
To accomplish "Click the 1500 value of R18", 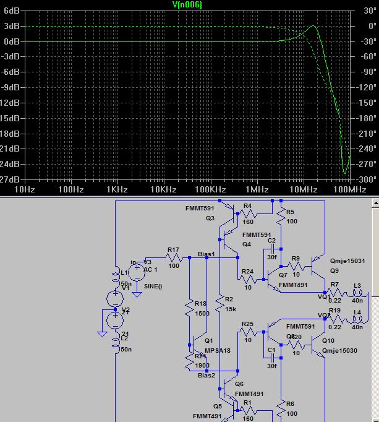I will point(202,313).
